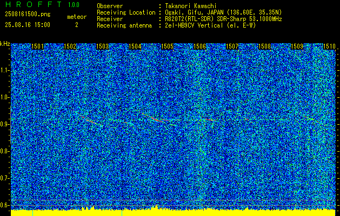Select the 1504 time marker label
The height and width of the screenshot is (216, 340).
click(135, 46)
